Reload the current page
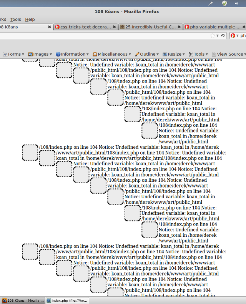This screenshot has width=246, height=304. pos(223,36)
